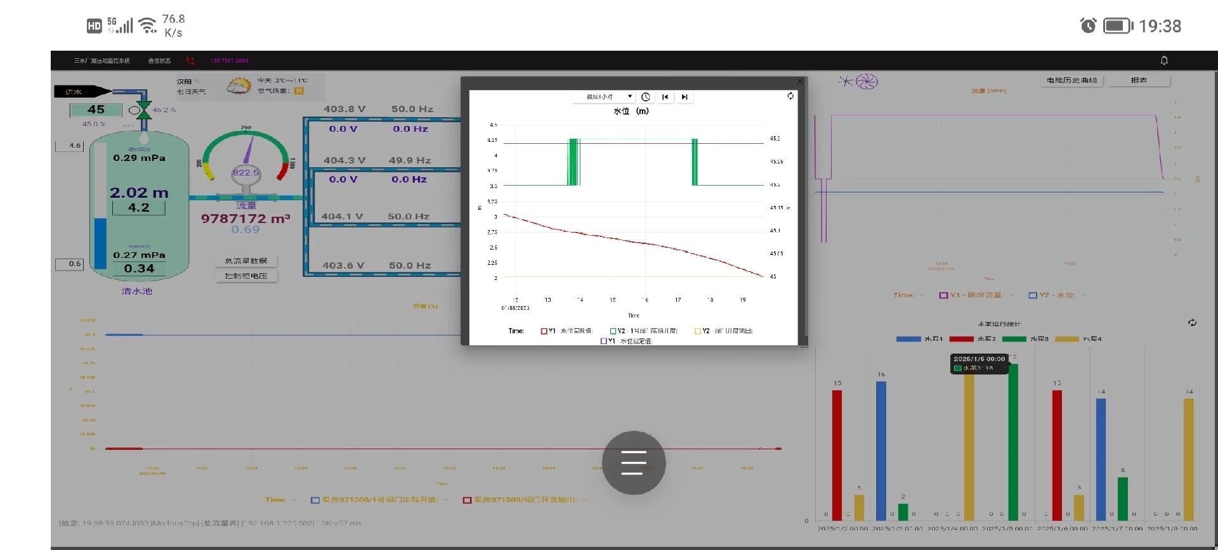Tap the battery status icon
The image size is (1218, 550).
[x=1118, y=26]
